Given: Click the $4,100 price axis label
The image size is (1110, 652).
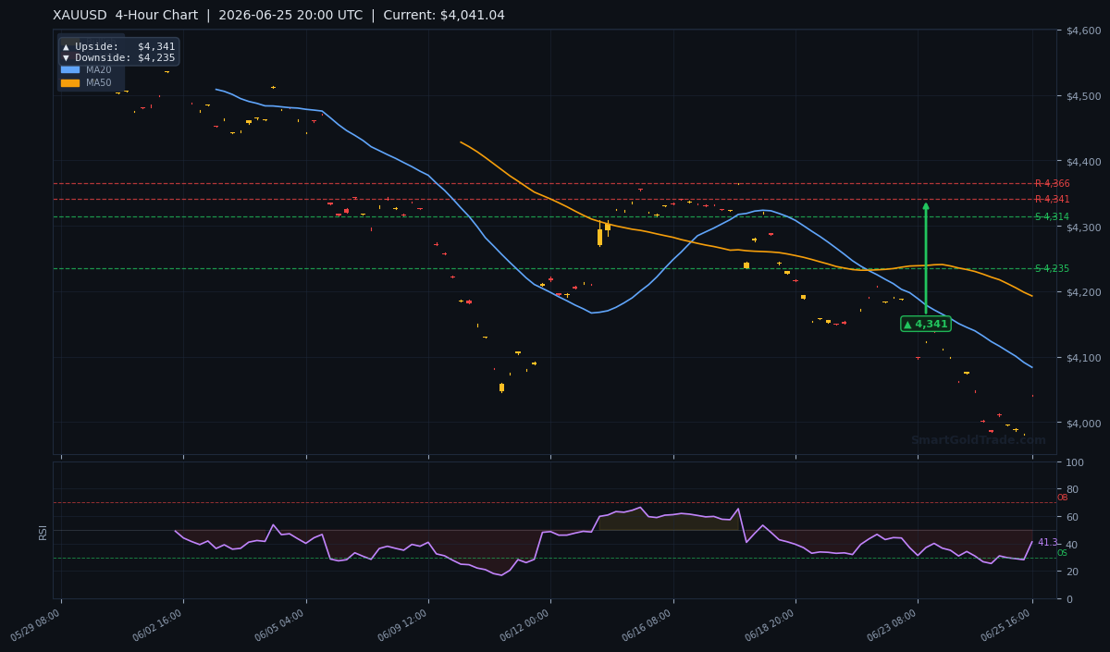Looking at the screenshot, I should coord(1082,357).
